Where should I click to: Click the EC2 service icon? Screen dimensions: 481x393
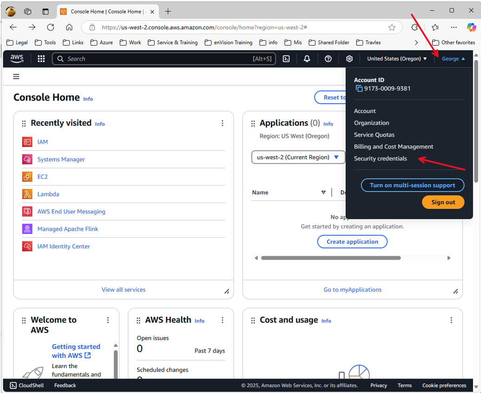(27, 177)
